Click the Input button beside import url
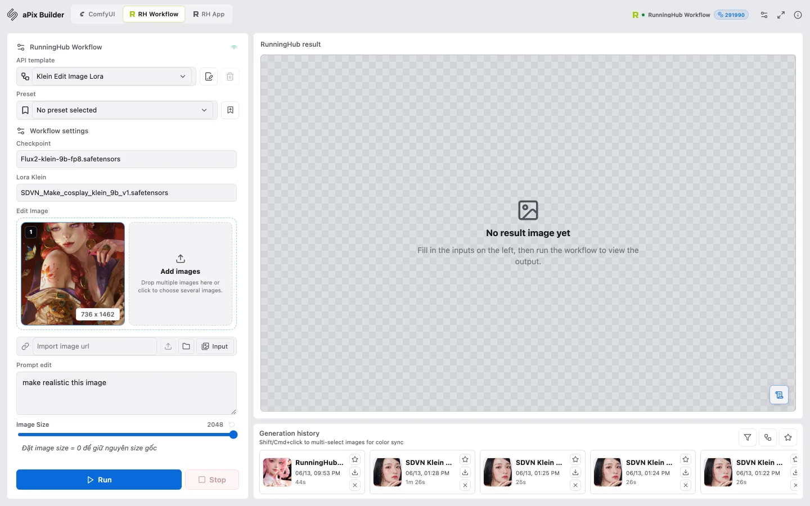 point(215,346)
